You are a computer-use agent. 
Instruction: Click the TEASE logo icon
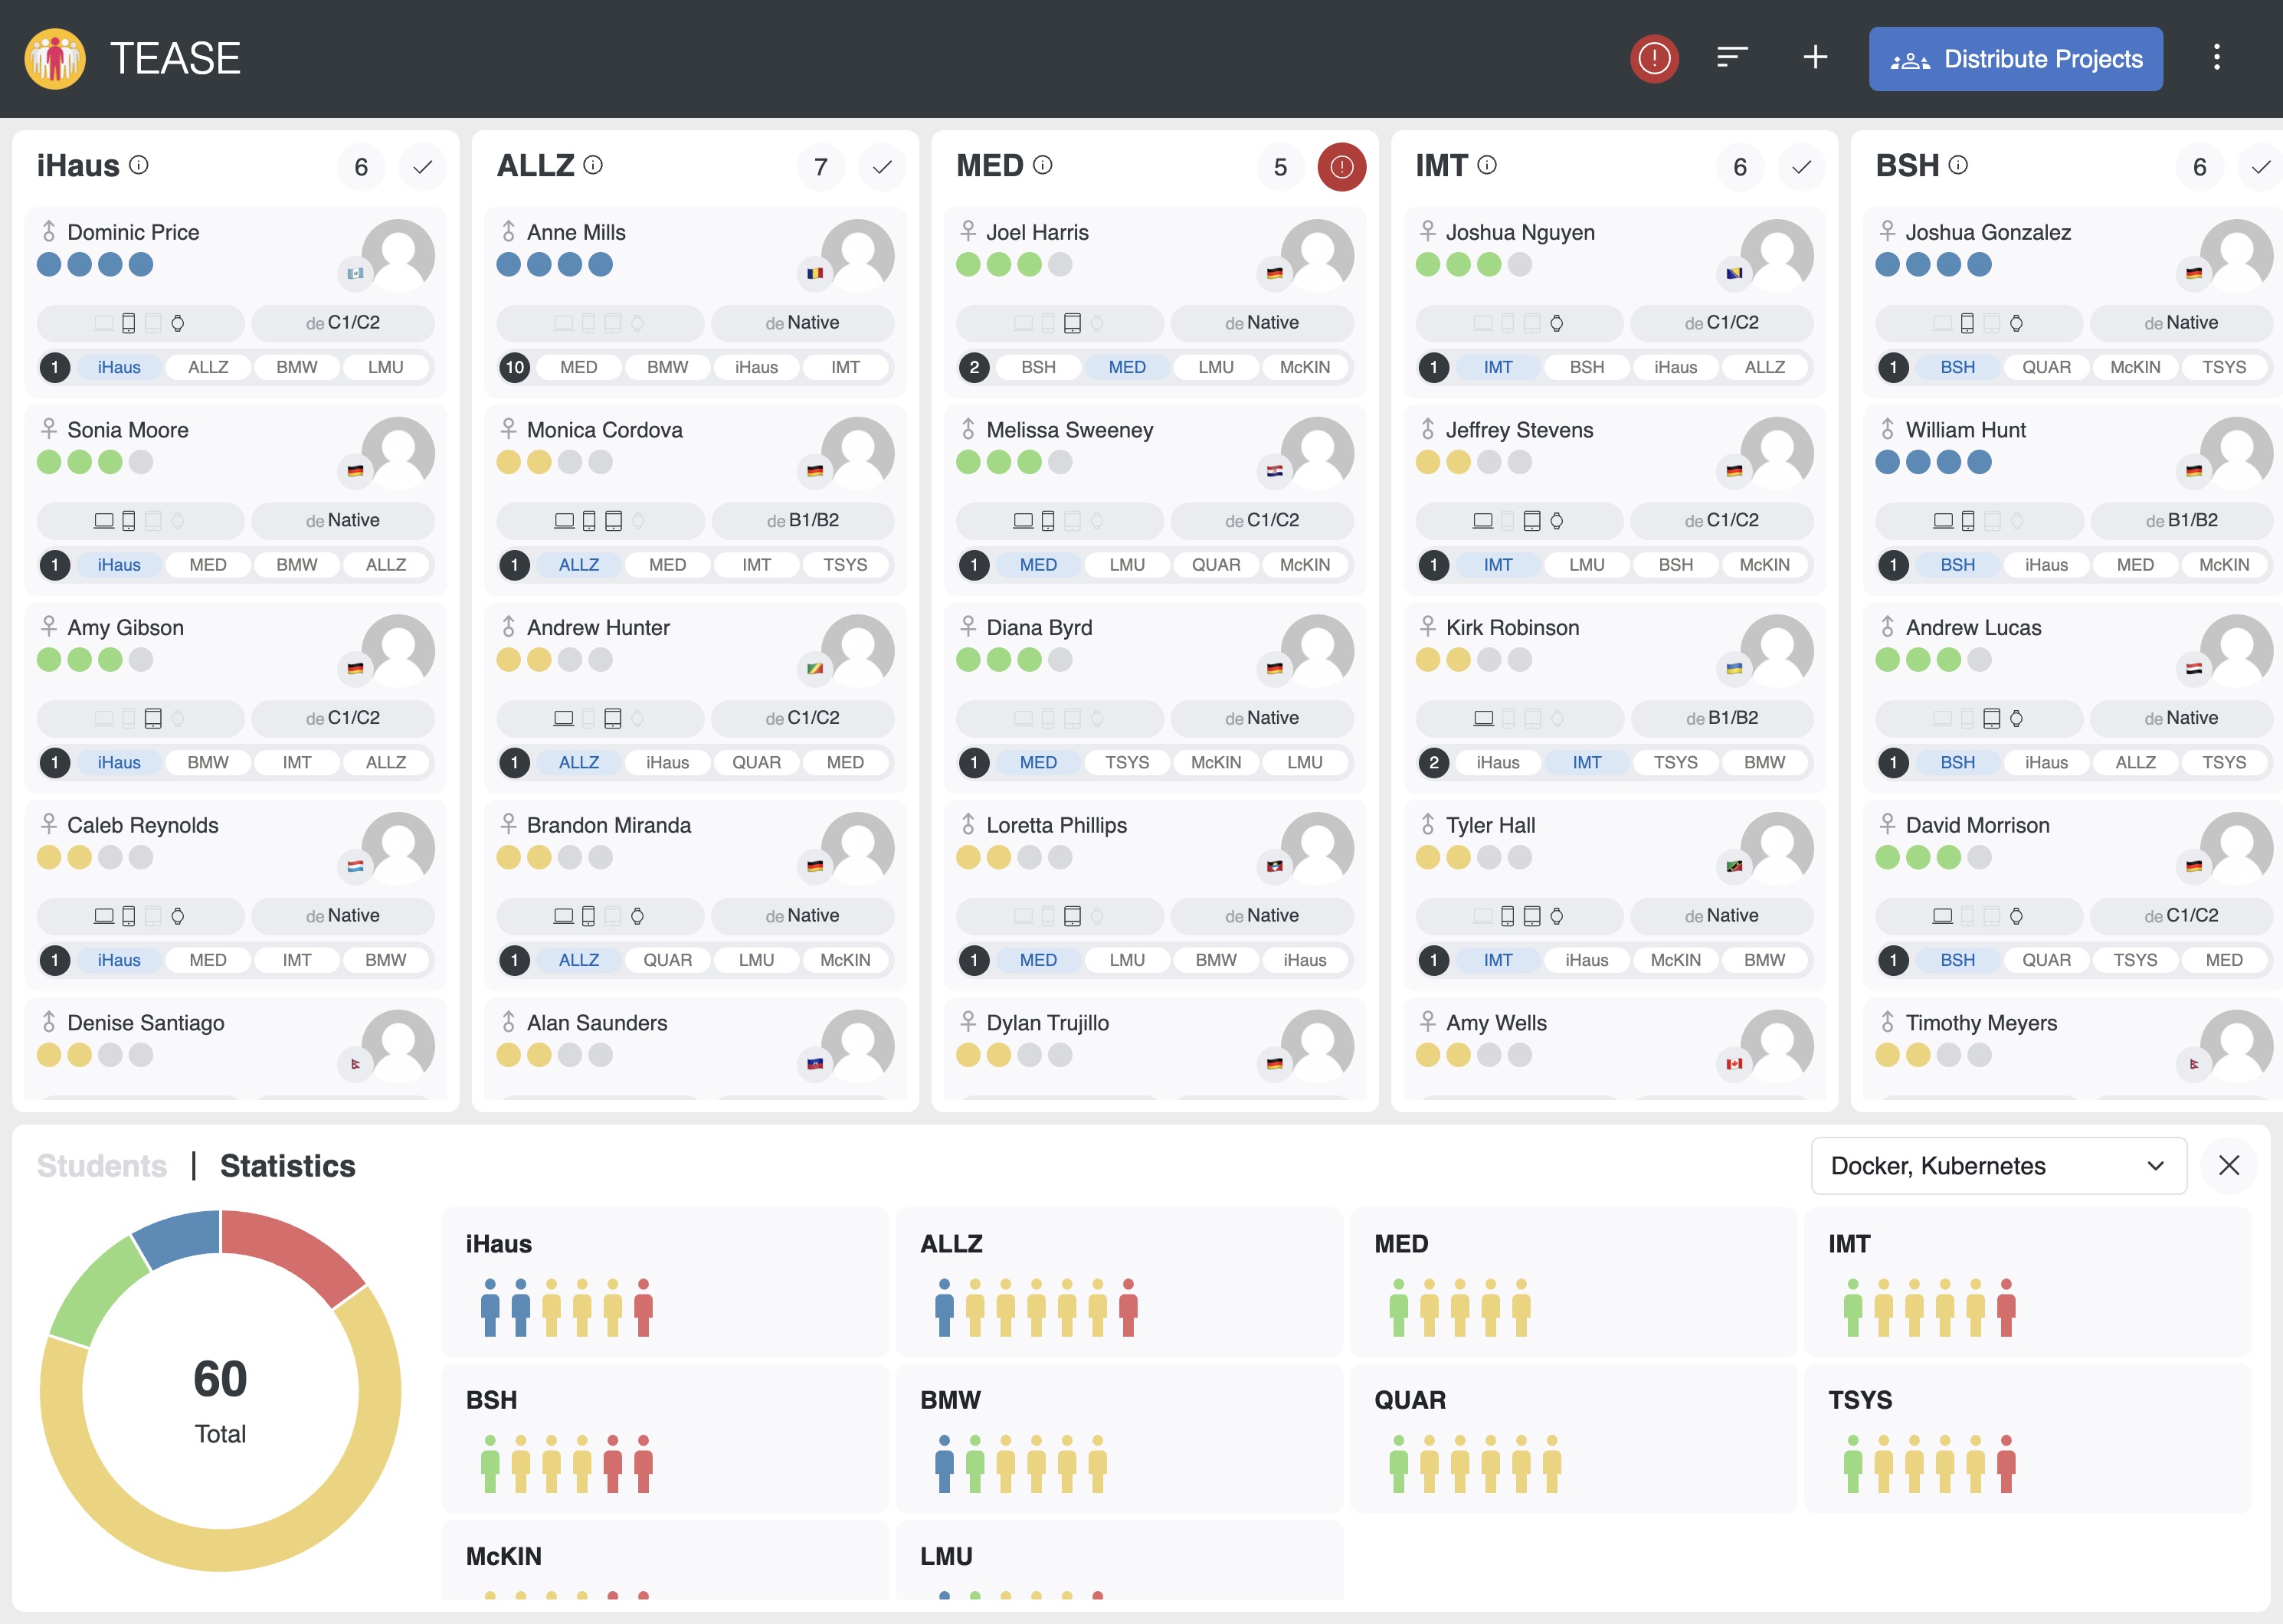point(55,58)
